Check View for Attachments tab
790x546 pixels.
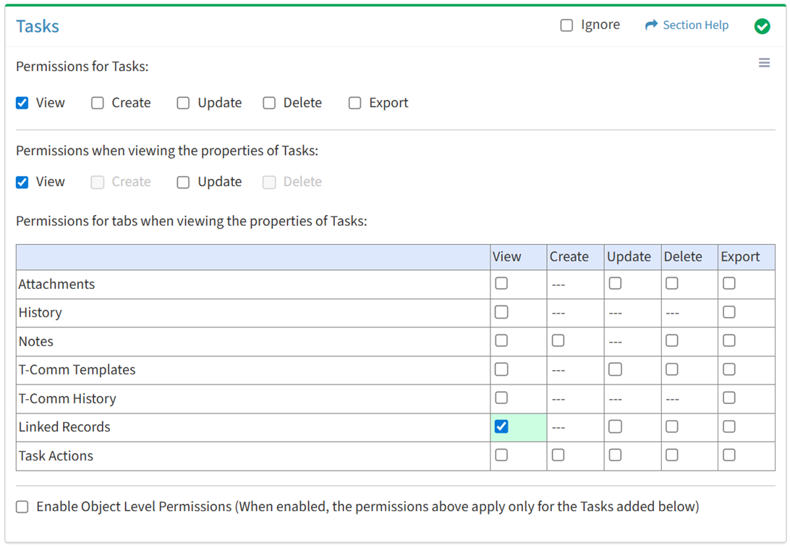tap(501, 284)
